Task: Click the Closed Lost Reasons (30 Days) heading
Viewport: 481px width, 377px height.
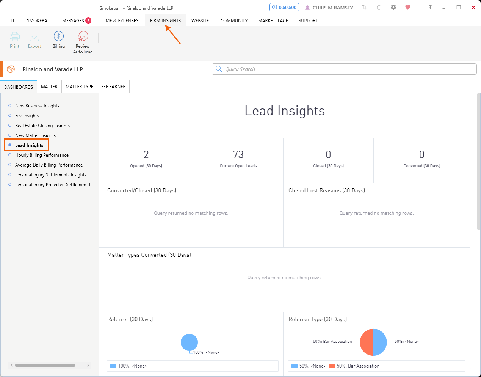Action: [x=327, y=190]
